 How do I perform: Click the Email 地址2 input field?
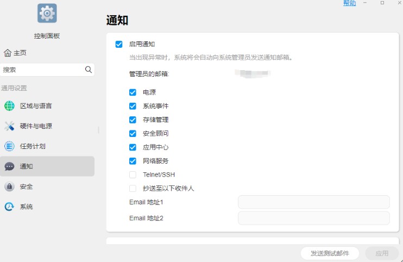(x=314, y=218)
